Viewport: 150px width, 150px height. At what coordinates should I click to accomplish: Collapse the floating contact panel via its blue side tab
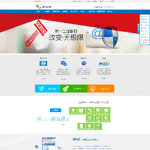pyautogui.click(x=138, y=28)
